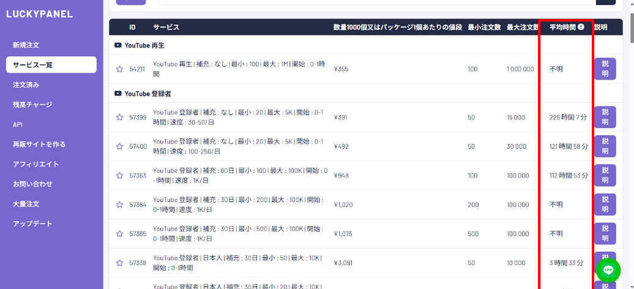Select the 15 000 maximum order value
The width and height of the screenshot is (634, 289).
[515, 118]
